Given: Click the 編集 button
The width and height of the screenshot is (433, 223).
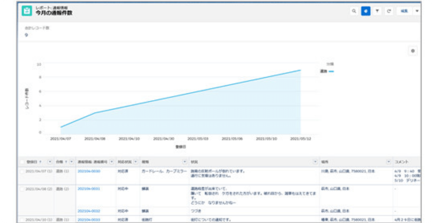Looking at the screenshot, I should tap(405, 11).
